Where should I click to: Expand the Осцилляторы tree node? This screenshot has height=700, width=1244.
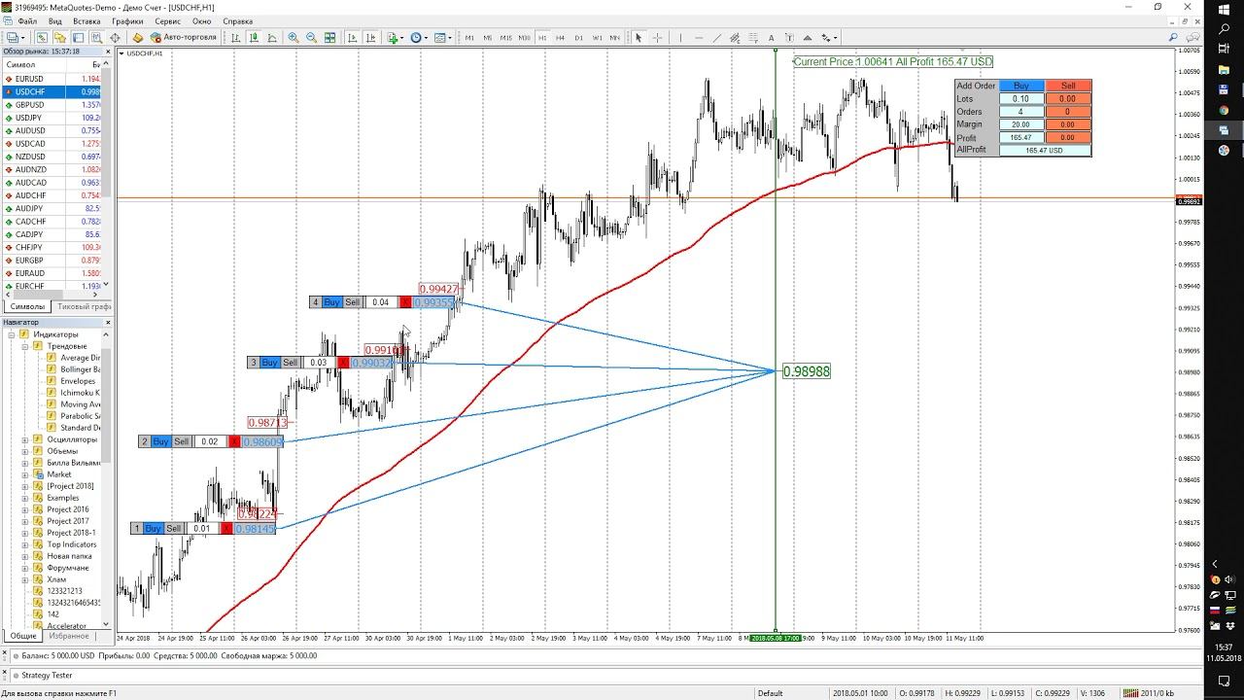[x=24, y=439]
